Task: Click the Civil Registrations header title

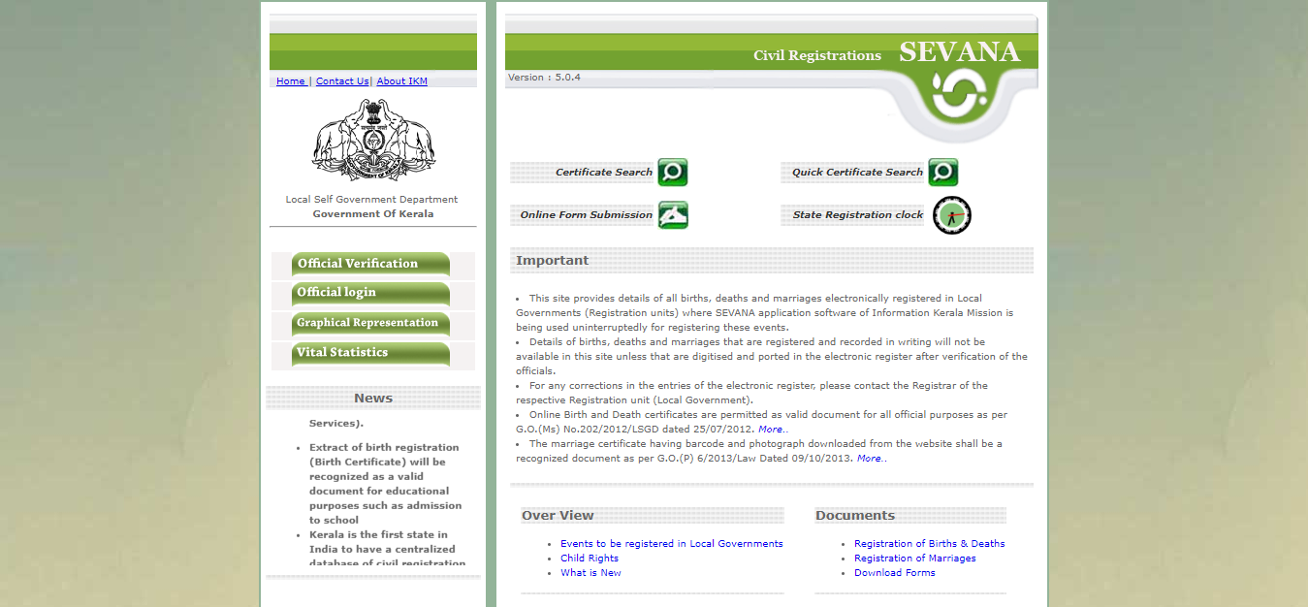Action: pyautogui.click(x=817, y=56)
